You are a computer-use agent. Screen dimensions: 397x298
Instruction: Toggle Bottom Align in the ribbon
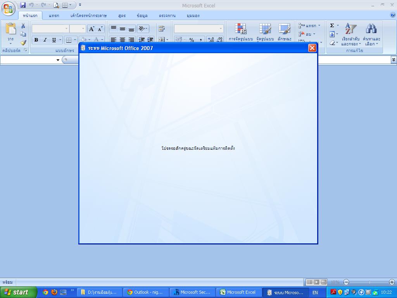[x=131, y=29]
